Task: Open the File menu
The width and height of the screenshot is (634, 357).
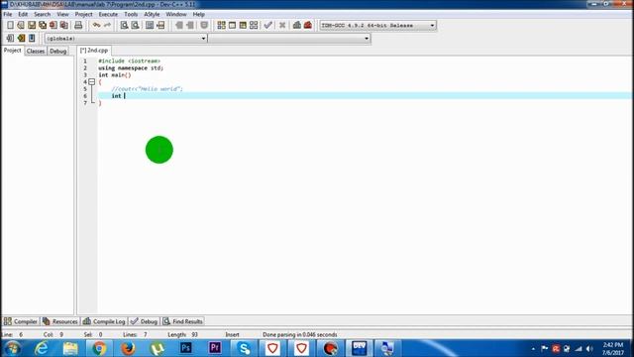Action: (8, 14)
